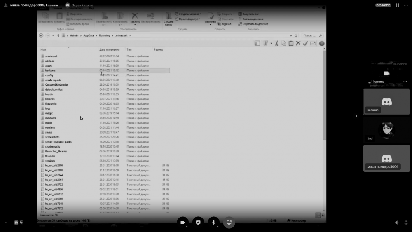Click the Explorer Forward navigation arrow
This screenshot has height=232, width=412.
click(x=47, y=35)
